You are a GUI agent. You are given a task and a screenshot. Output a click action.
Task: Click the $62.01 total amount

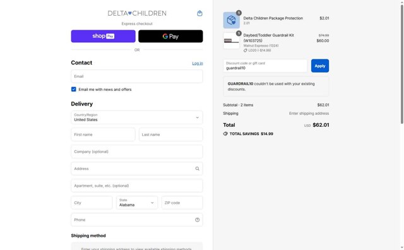click(x=321, y=125)
